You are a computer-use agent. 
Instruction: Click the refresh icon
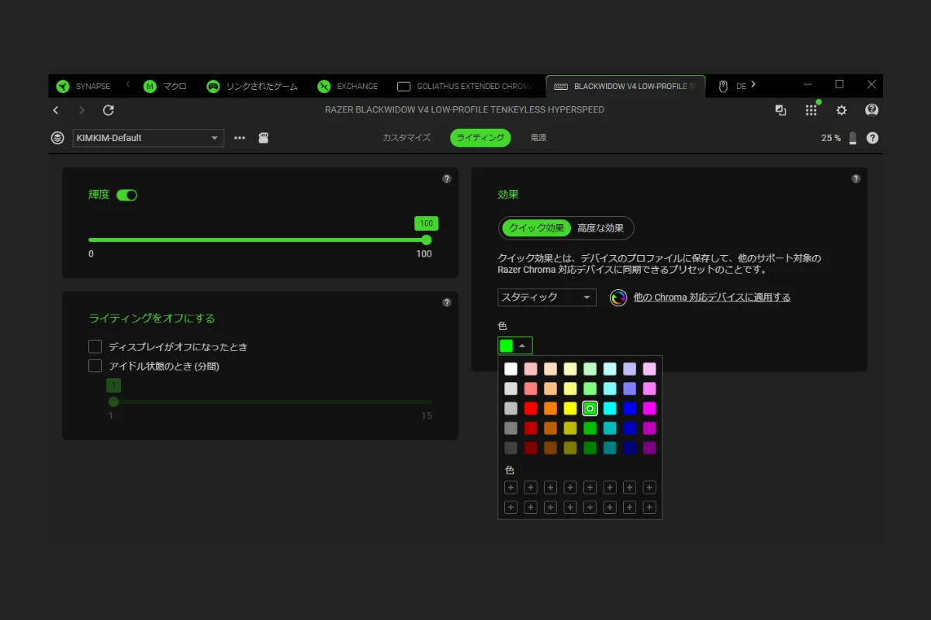point(109,110)
